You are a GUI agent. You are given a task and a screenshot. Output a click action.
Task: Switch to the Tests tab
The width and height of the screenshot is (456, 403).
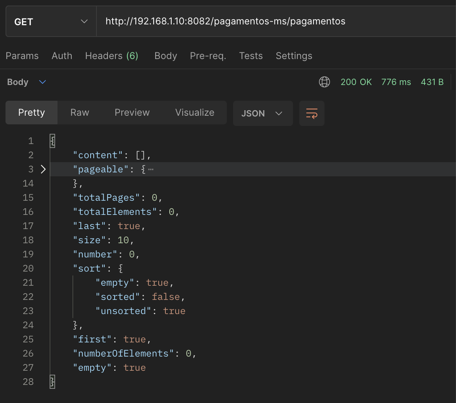click(251, 56)
